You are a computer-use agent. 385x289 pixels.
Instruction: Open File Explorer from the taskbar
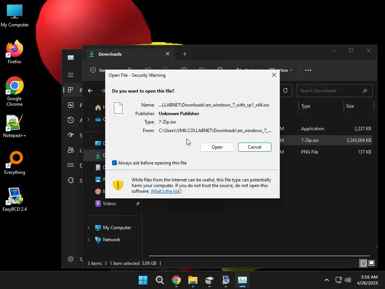[193, 280]
